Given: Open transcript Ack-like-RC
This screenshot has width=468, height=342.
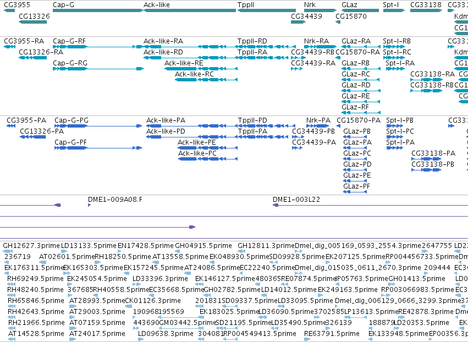Looking at the screenshot, I should click(206, 80).
